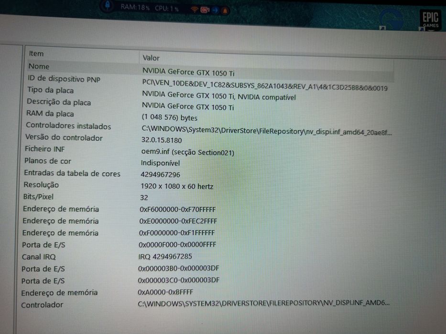Click I/O port value 0x0000F000-0x0000FFFF

coord(177,244)
